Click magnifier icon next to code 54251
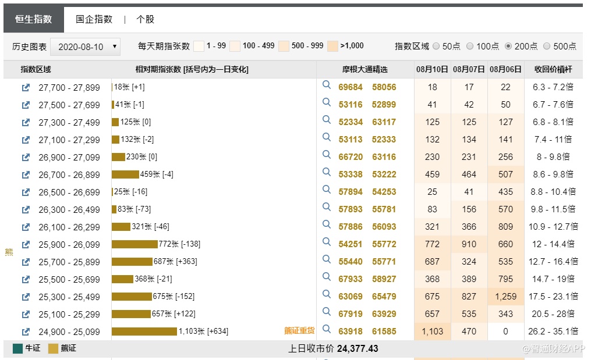The height and width of the screenshot is (360, 591). 327,243
